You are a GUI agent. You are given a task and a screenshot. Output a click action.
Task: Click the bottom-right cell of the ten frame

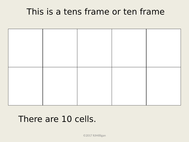164,86
